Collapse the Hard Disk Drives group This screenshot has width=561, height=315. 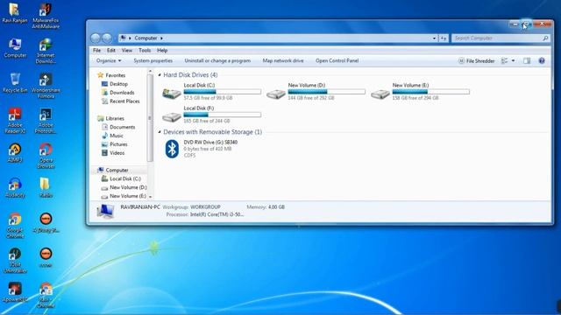point(160,75)
